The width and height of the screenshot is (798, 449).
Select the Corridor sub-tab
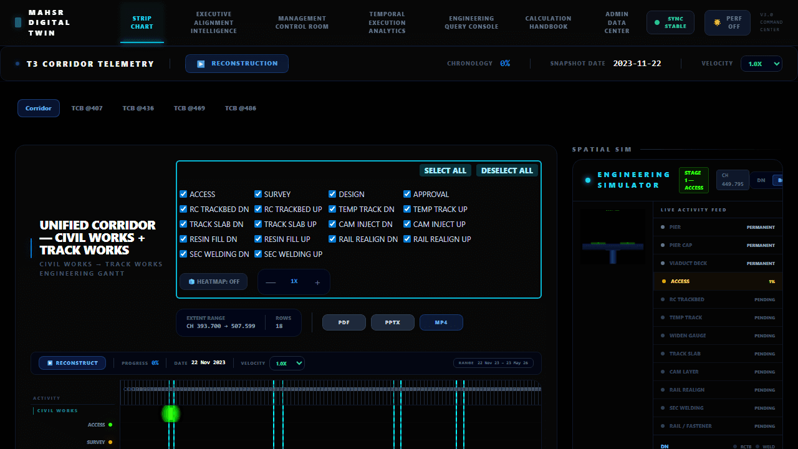[x=39, y=109]
